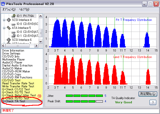Click the horizontal scrollbar thumb of the device tree

point(17,46)
